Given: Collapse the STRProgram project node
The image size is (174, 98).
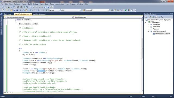Looking at the screenshot, I should [146, 22].
